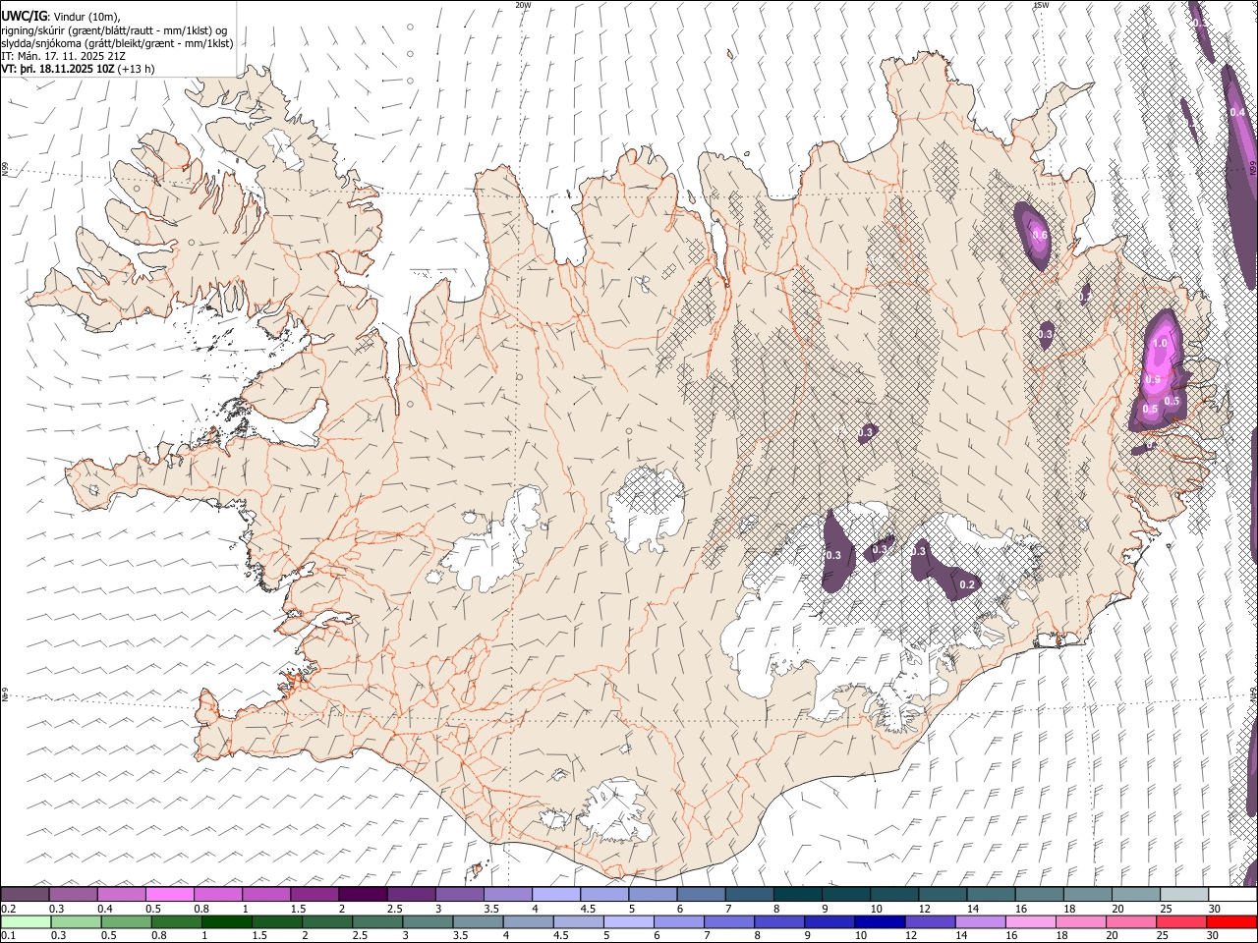Click the deep blue swatch labeled 10 in the lower scale

880,921
